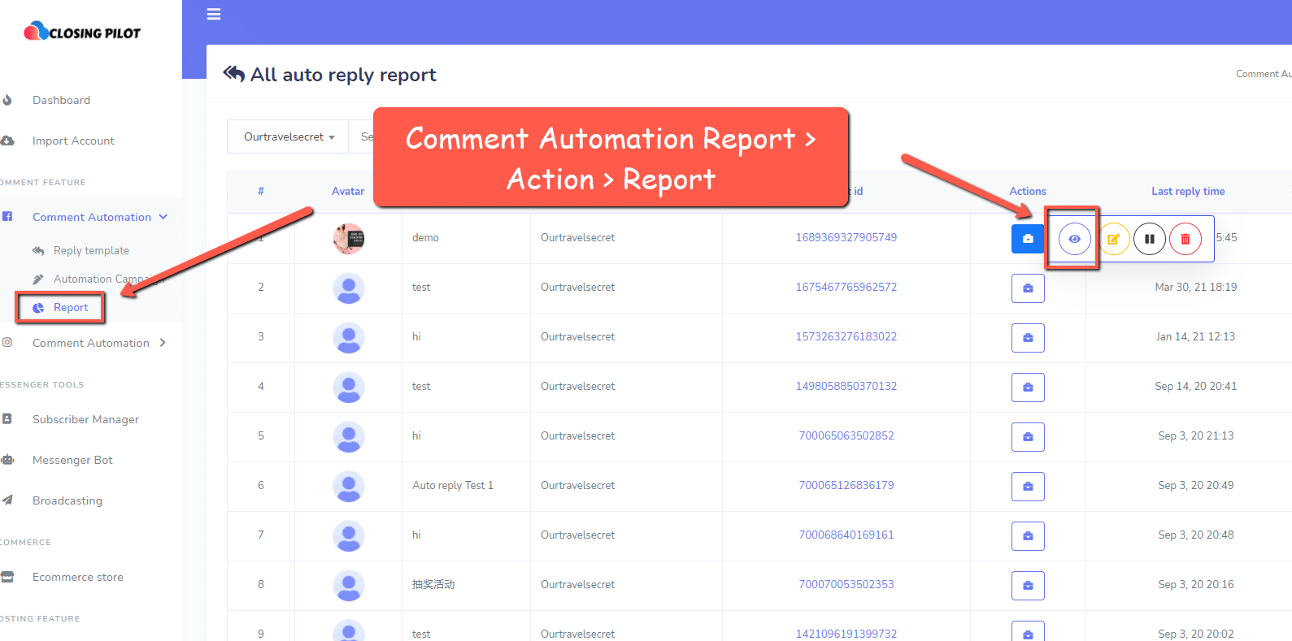The height and width of the screenshot is (641, 1292).
Task: Go to Dashboard in sidebar
Action: pos(61,100)
